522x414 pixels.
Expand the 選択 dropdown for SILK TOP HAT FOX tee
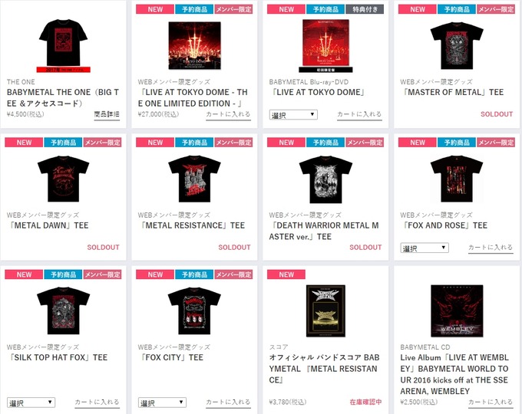coord(31,402)
